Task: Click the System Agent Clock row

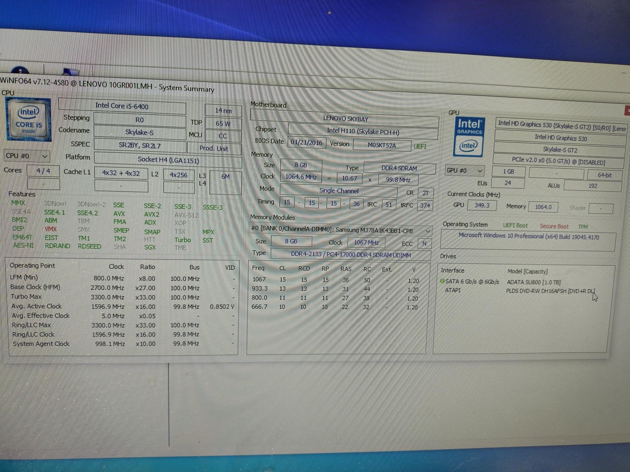Action: 123,344
